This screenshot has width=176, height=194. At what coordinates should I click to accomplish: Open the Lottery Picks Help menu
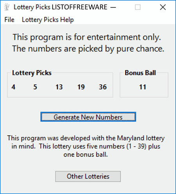pyautogui.click(x=48, y=20)
